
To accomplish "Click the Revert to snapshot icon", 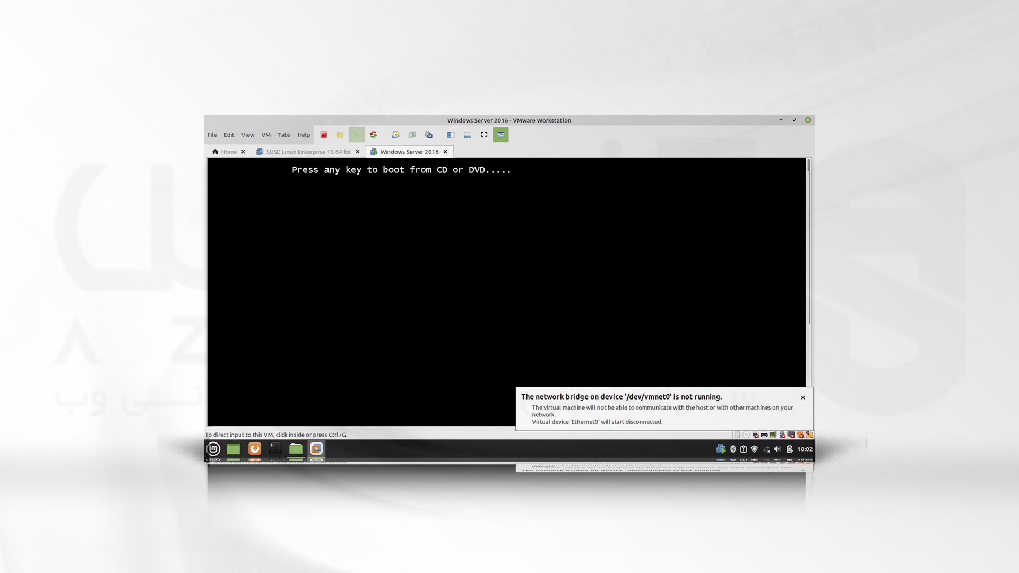I will 412,135.
